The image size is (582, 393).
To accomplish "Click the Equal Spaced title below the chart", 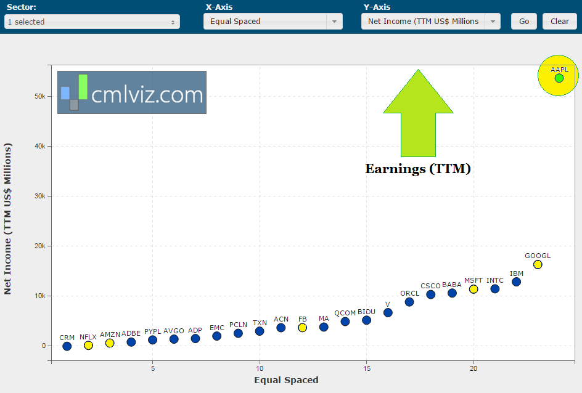I will click(286, 380).
